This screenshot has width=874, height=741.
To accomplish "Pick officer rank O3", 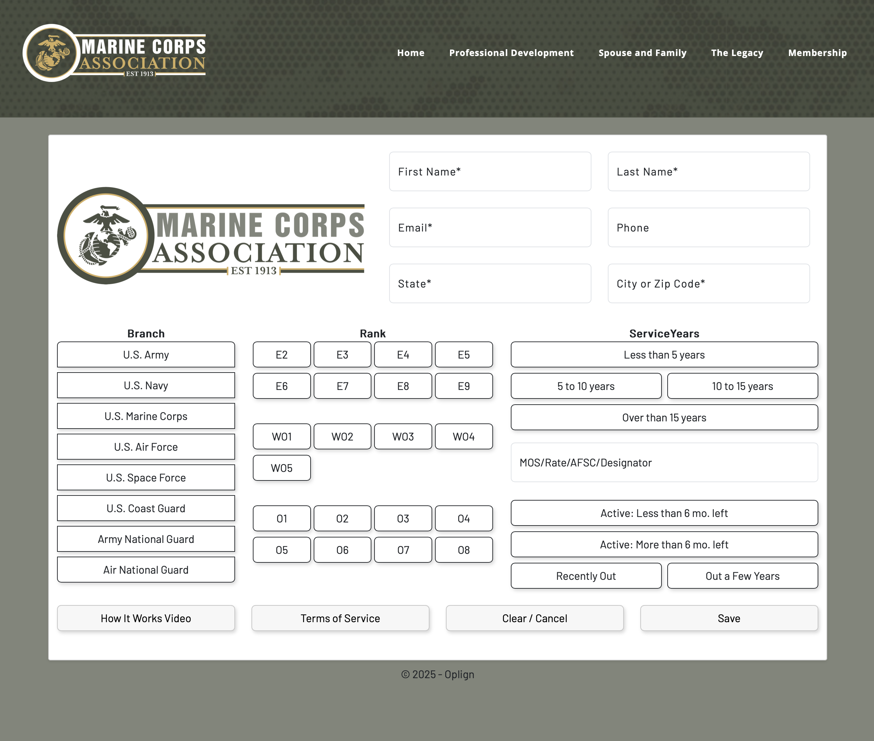I will (403, 518).
